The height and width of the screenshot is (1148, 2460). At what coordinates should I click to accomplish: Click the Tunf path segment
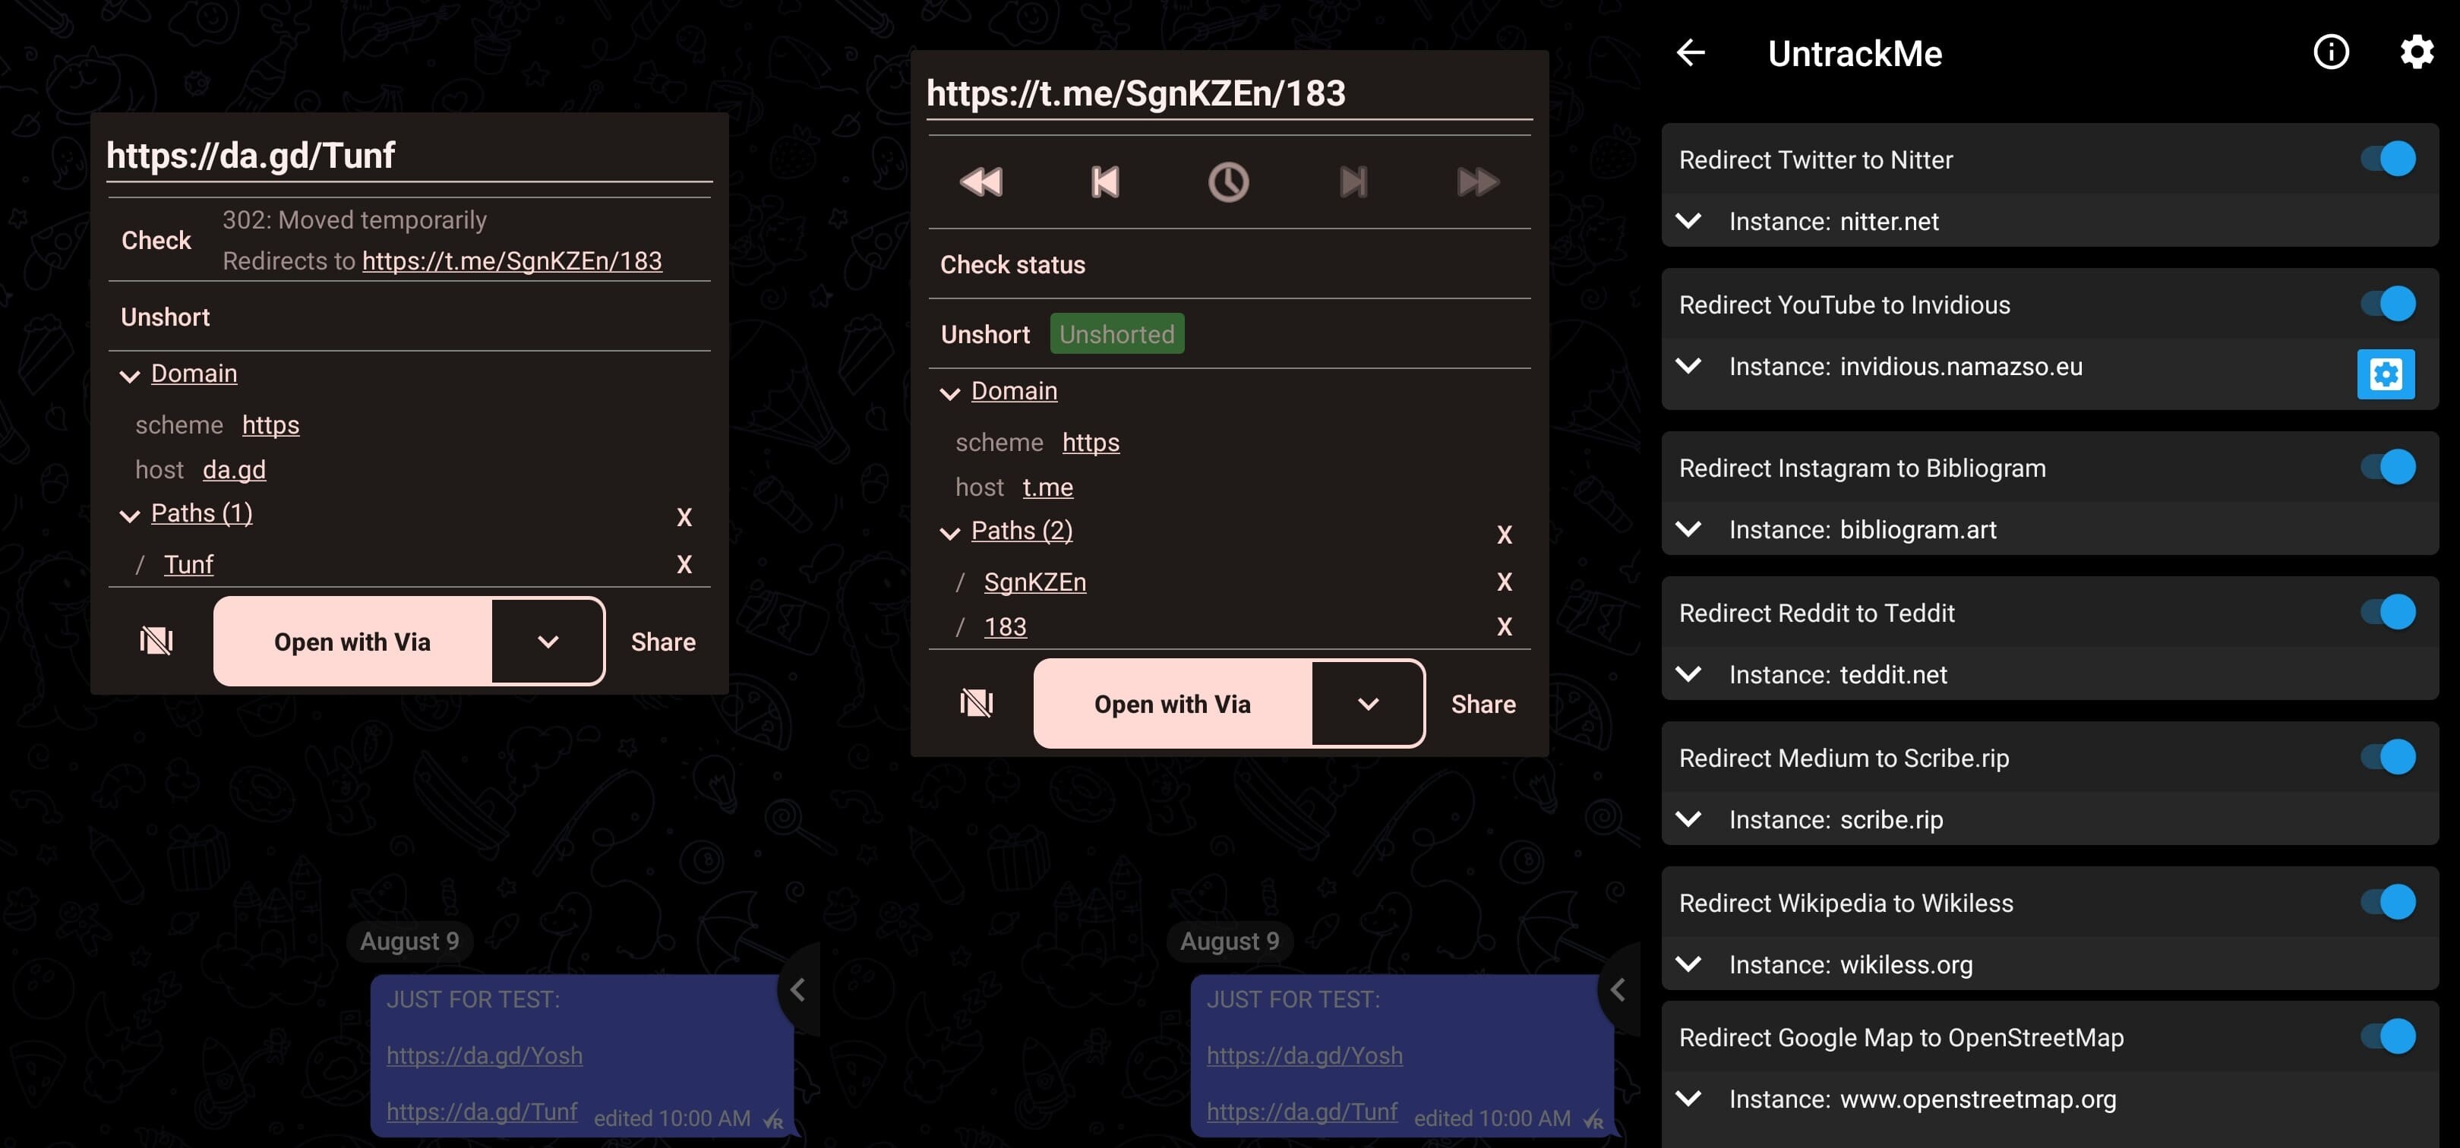[x=188, y=565]
